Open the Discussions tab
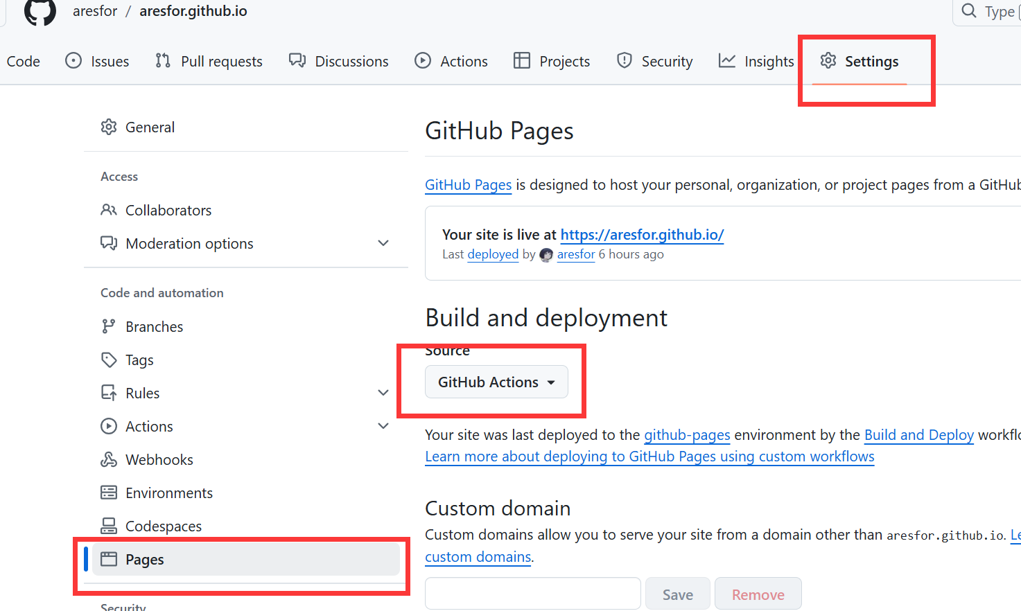The width and height of the screenshot is (1021, 611). tap(351, 62)
